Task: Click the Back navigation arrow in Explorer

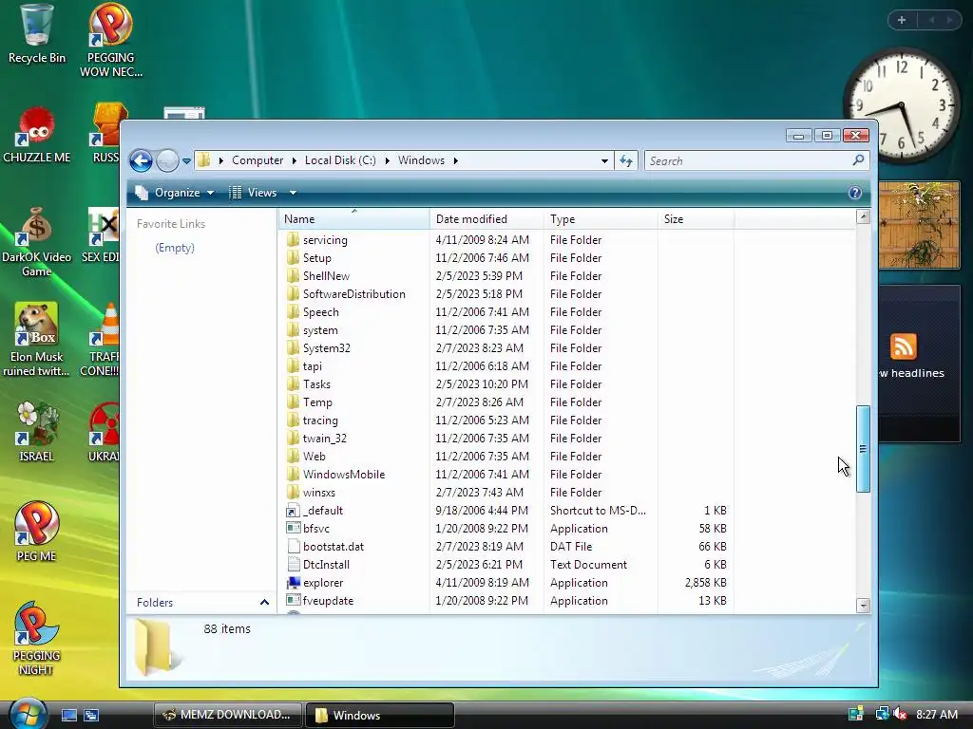Action: [141, 160]
